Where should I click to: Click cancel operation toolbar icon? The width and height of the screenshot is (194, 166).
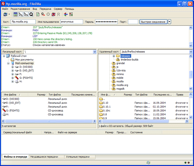(x=48, y=14)
